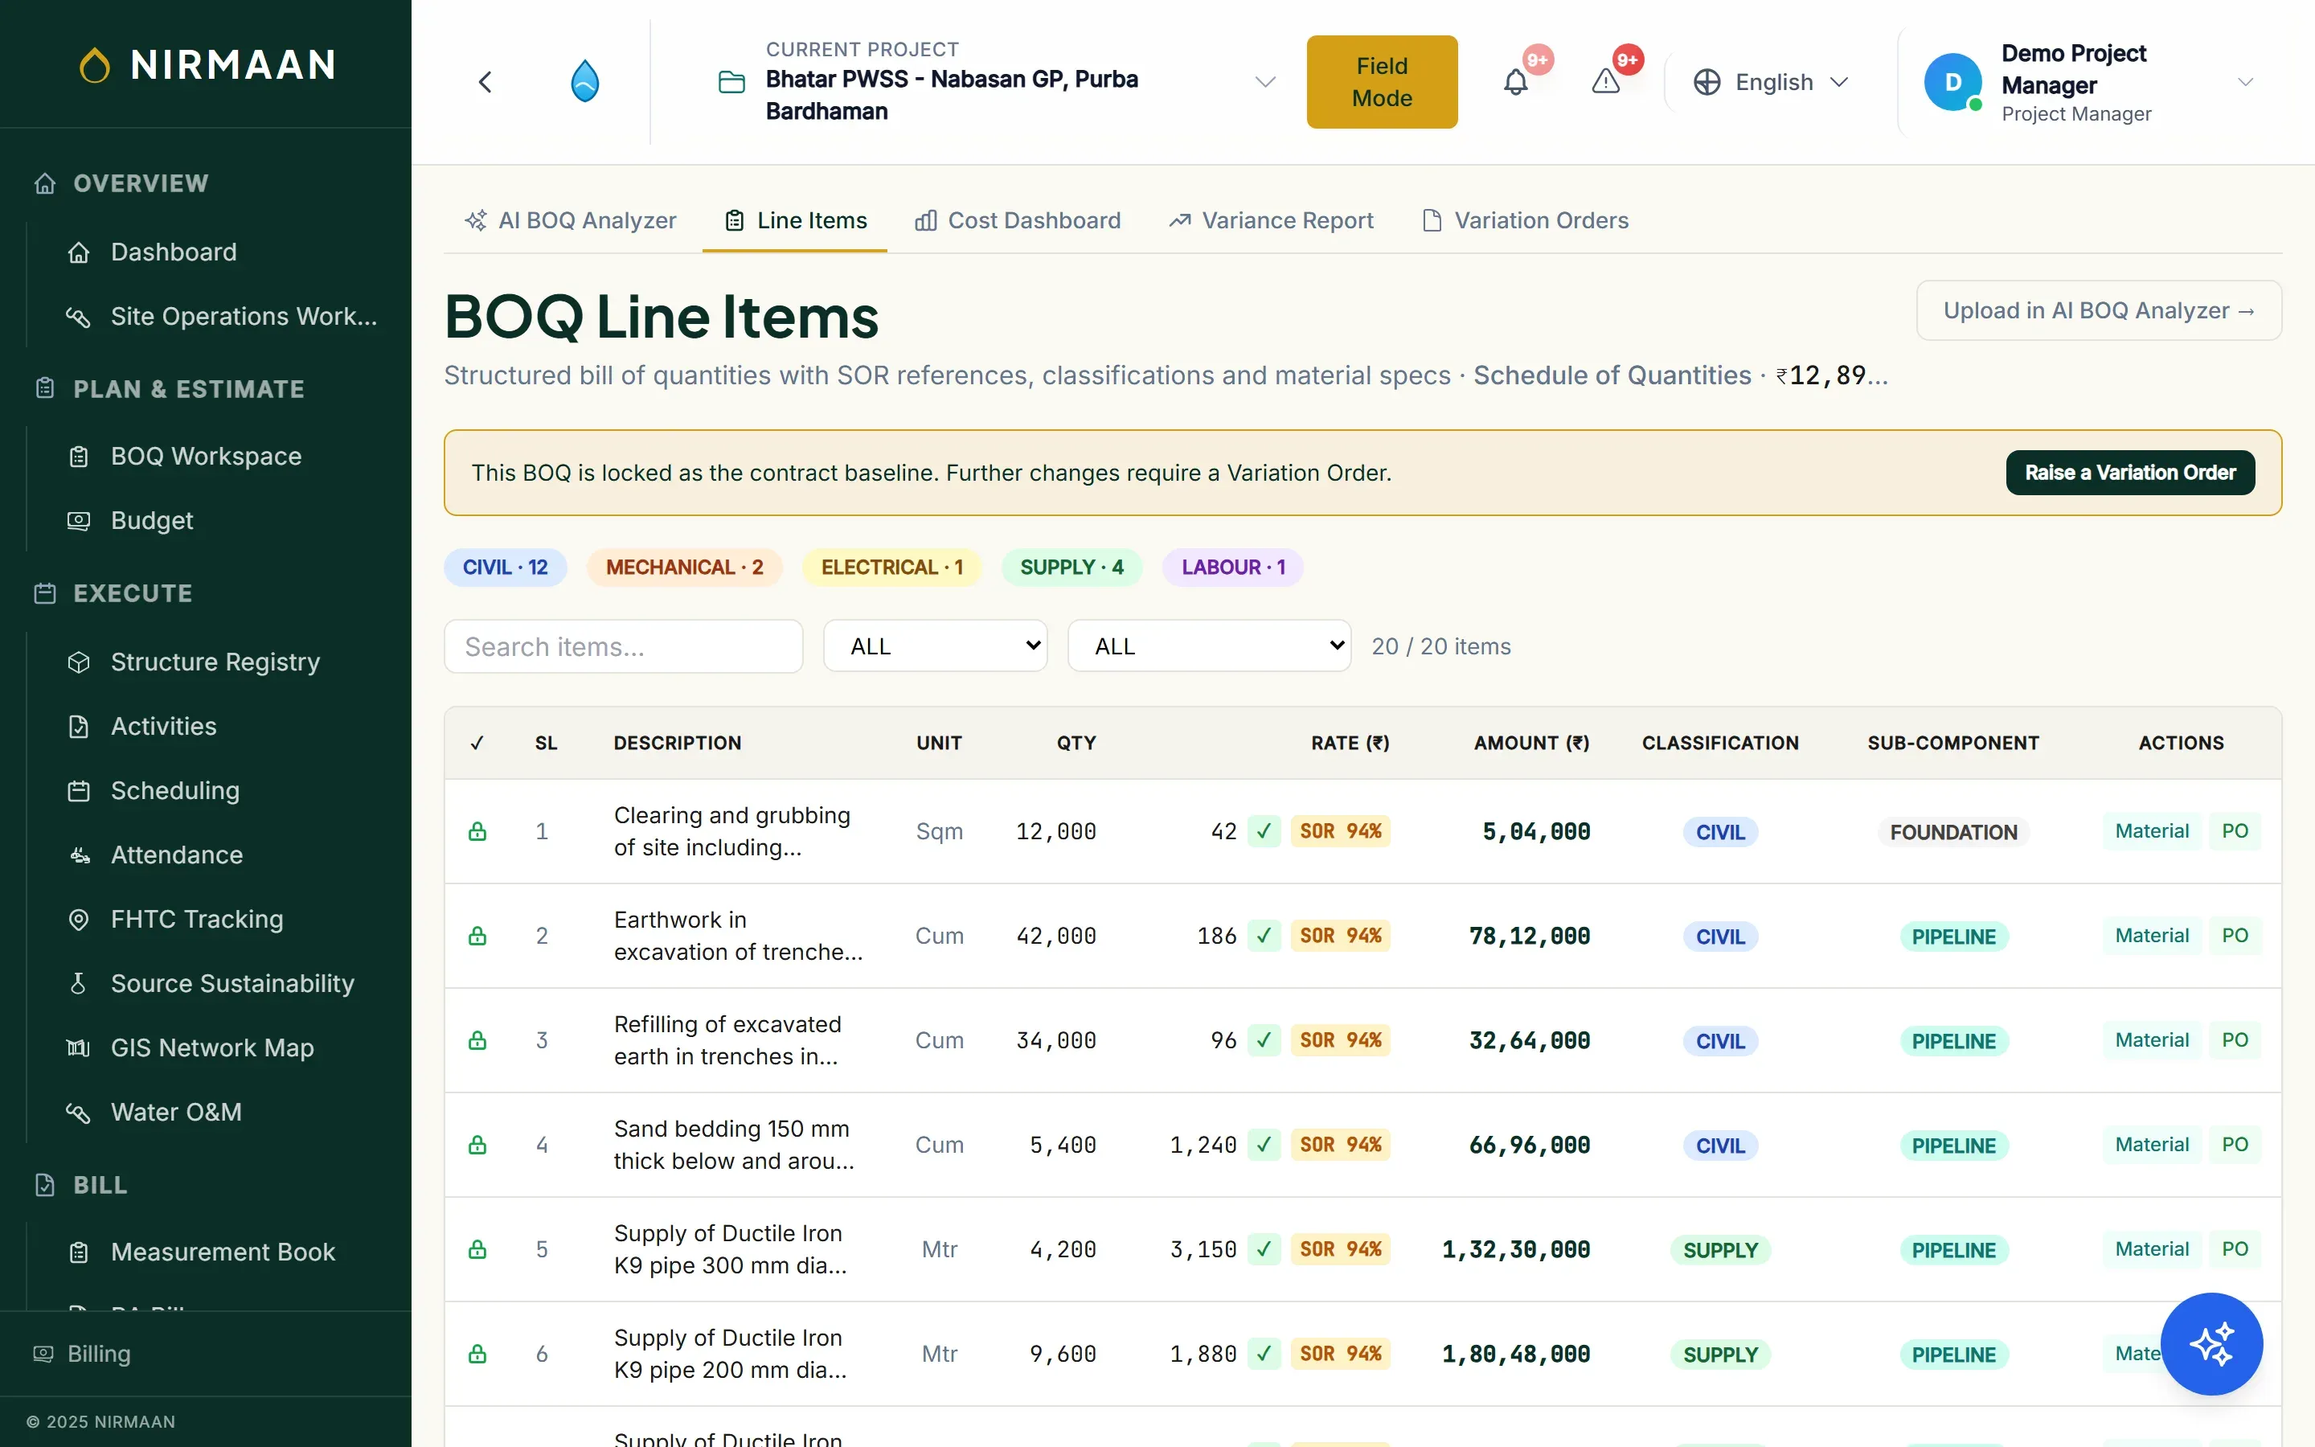Toggle the LABOUR · 1 filter chip
The height and width of the screenshot is (1447, 2315).
(1233, 568)
